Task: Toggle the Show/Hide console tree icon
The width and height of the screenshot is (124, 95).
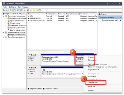Action: (14, 10)
